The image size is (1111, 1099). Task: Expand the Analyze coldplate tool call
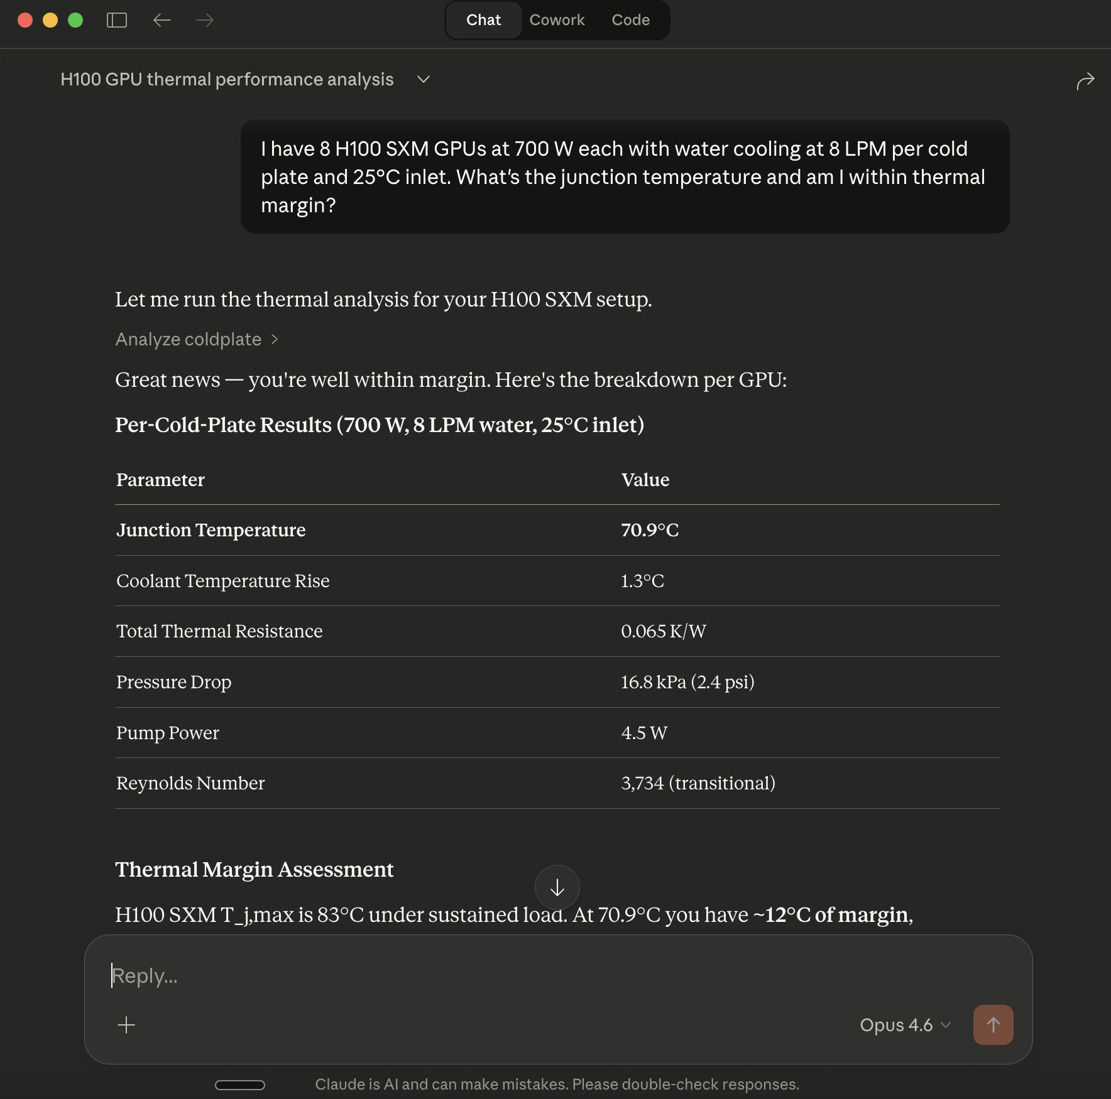pos(275,339)
